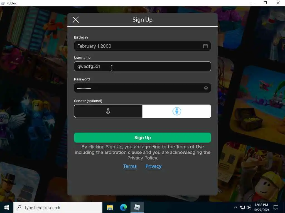The image size is (285, 213).
Task: Open the Terms link
Action: (x=130, y=166)
